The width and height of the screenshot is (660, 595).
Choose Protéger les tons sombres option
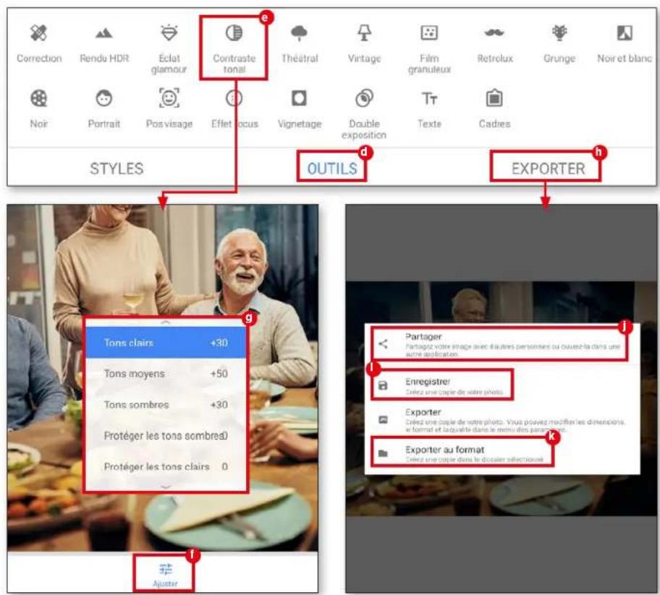click(166, 436)
